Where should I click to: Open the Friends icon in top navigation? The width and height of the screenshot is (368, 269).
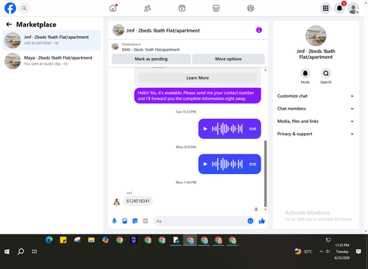[x=147, y=8]
